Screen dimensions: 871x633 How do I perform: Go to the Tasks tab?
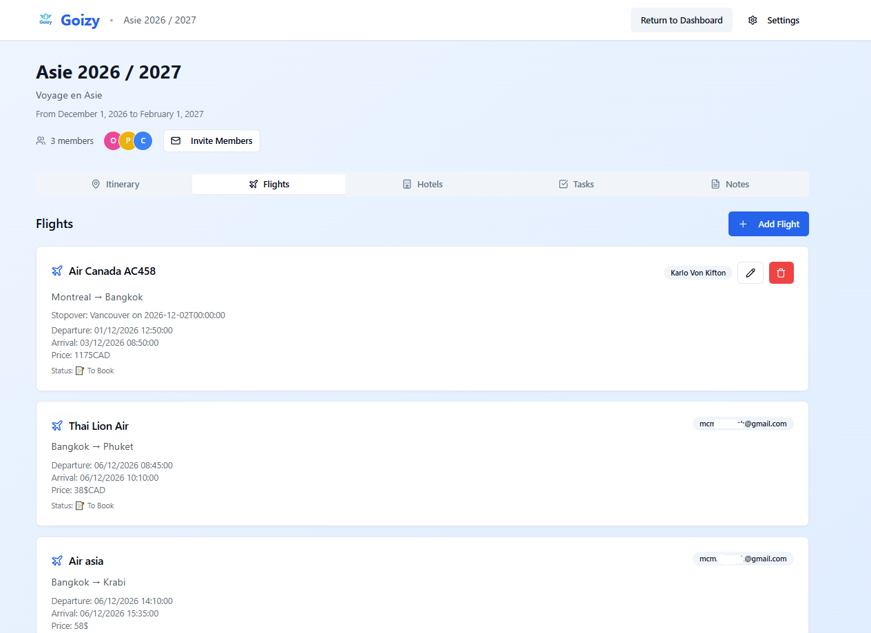point(576,184)
